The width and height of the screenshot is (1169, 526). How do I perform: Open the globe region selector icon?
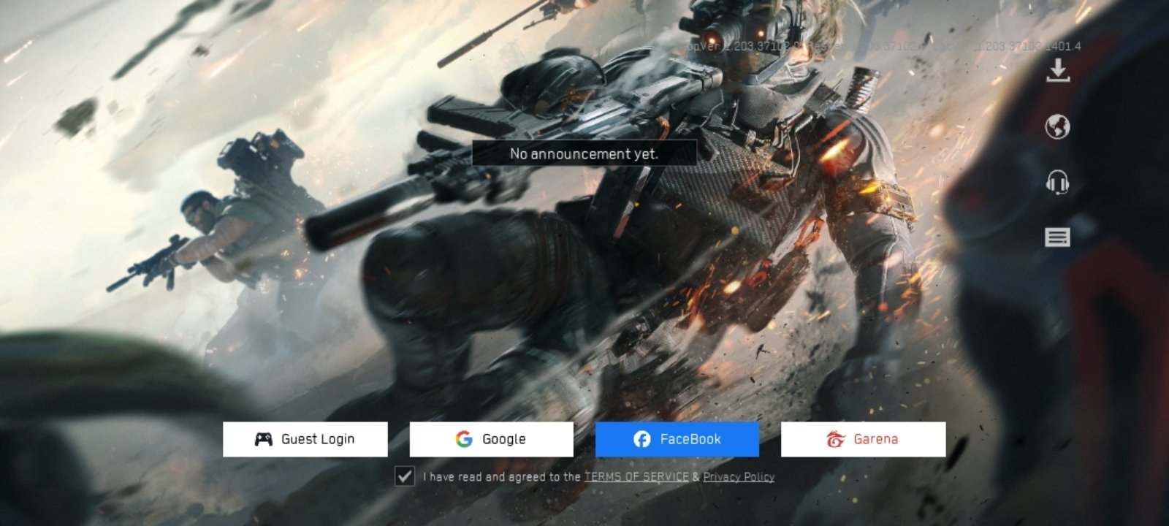(1057, 127)
